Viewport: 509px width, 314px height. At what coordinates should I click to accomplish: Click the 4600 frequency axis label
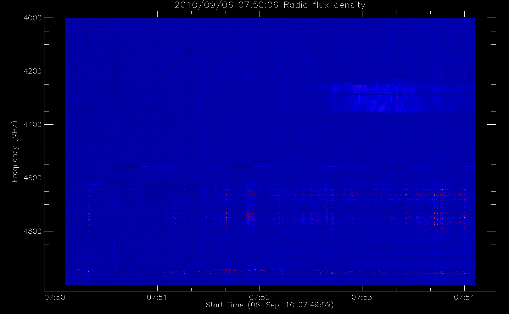tap(33, 178)
